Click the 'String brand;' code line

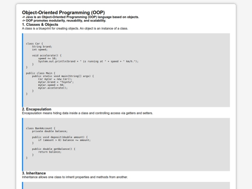click(42, 47)
